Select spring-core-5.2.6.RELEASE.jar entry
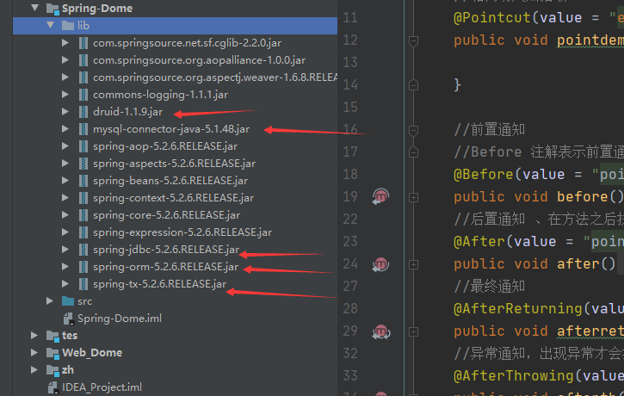The image size is (624, 396). 166,215
